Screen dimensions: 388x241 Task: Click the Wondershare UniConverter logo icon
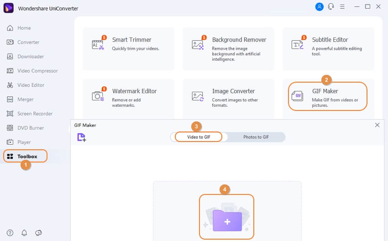pyautogui.click(x=8, y=8)
